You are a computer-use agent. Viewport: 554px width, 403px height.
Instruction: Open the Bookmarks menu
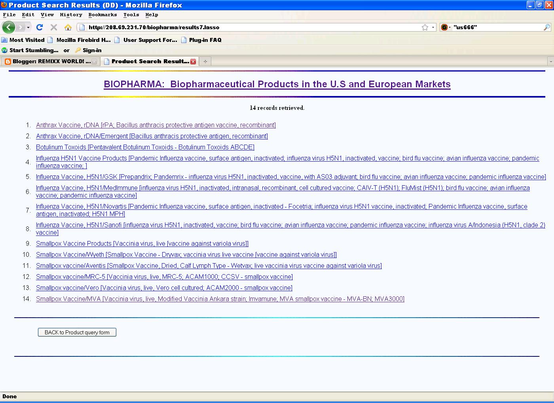(103, 15)
